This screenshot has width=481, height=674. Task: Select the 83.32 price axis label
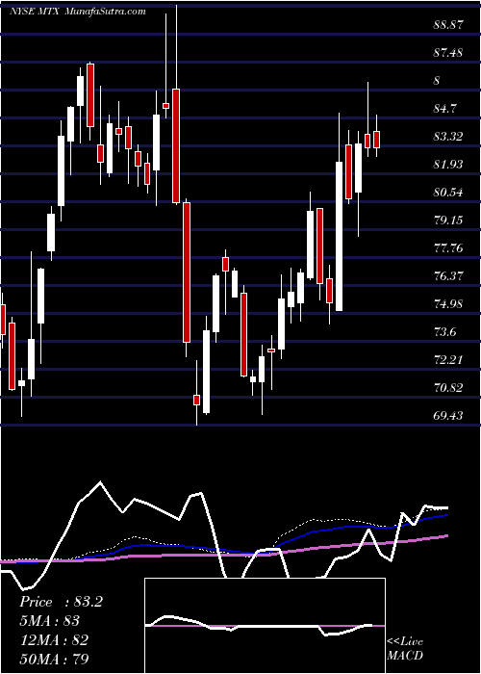click(x=448, y=137)
